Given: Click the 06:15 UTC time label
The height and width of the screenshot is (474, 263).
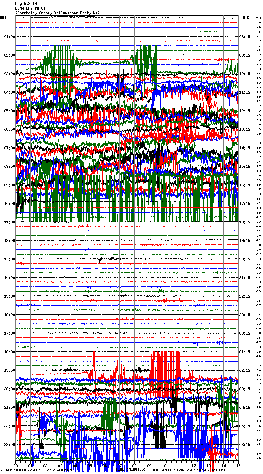Looking at the screenshot, I should coord(245,444).
